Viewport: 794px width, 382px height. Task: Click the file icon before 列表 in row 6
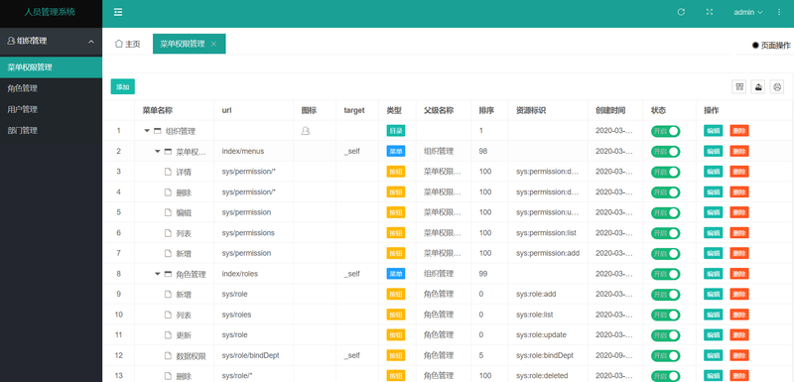pos(168,233)
